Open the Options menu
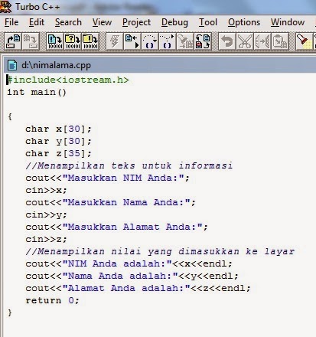 pos(244,22)
